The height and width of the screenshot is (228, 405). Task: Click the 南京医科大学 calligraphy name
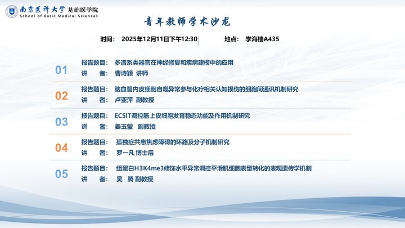tap(42, 8)
